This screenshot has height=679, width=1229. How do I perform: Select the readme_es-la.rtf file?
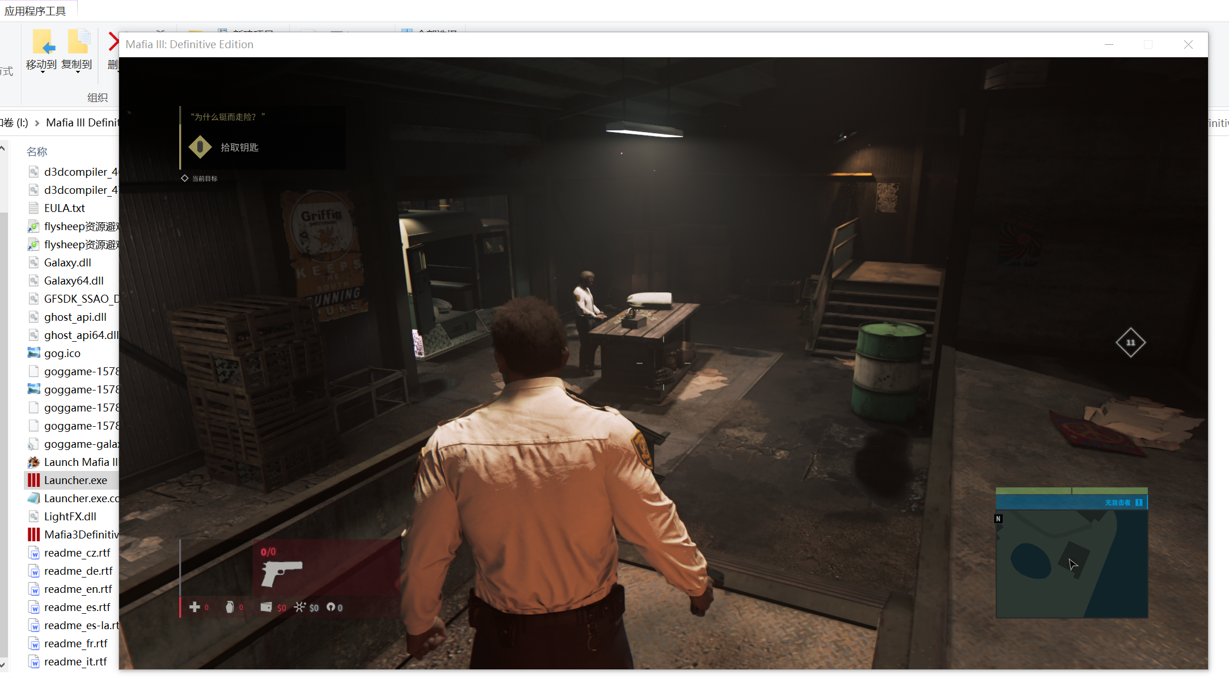[74, 625]
